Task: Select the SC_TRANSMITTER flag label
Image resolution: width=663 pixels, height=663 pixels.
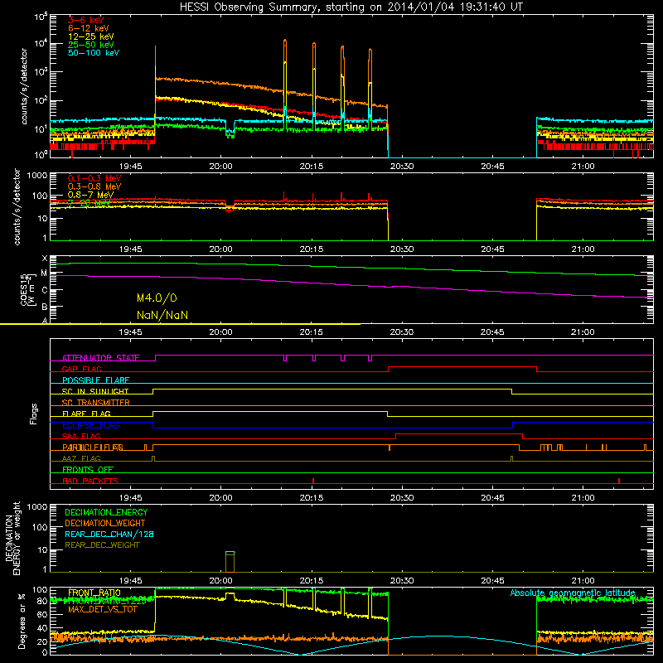Action: tap(95, 403)
